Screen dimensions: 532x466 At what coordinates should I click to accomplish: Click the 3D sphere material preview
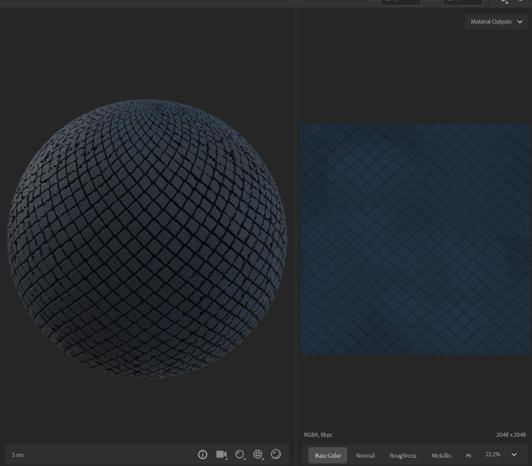[x=147, y=239]
